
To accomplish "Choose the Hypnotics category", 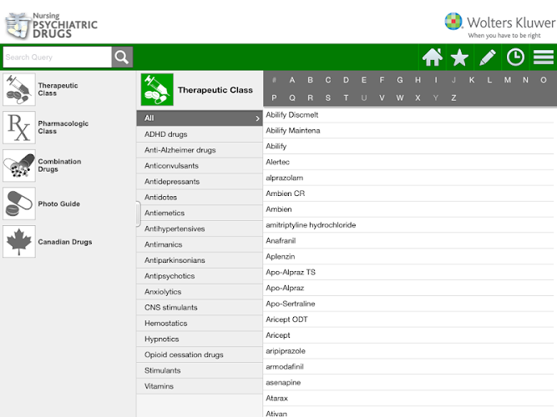I will point(200,339).
